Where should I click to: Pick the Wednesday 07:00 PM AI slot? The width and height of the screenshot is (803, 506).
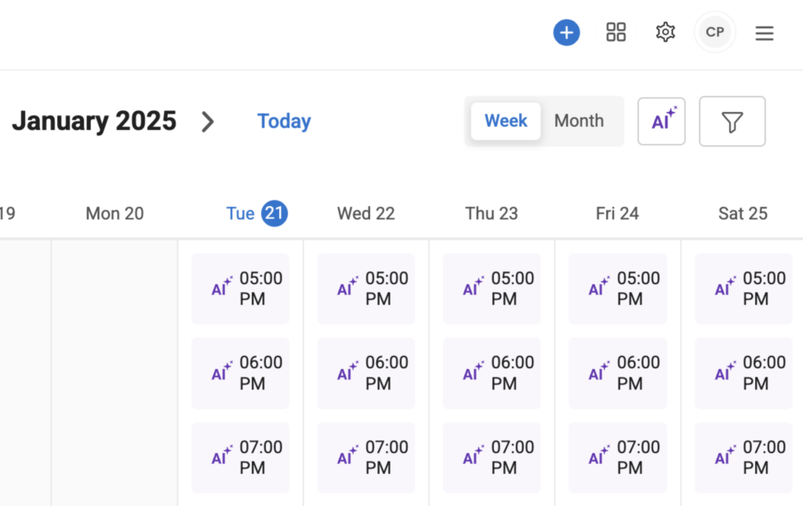click(366, 457)
